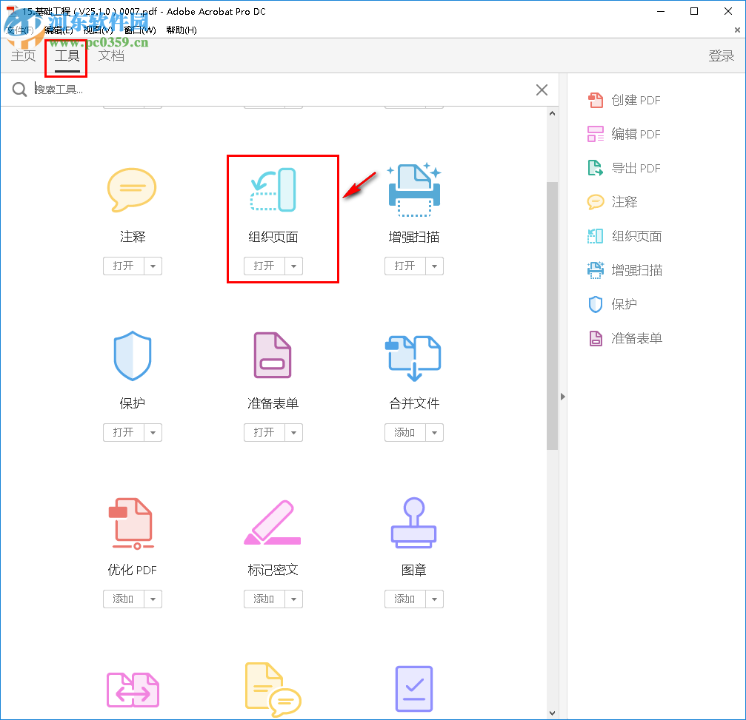Viewport: 746px width, 720px height.
Task: Expand the dropdown beside 合并文件 添加 button
Action: tap(435, 432)
